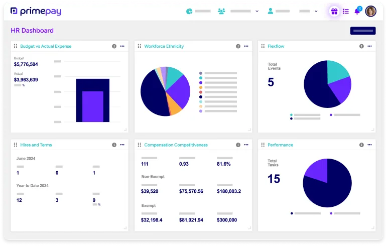This screenshot has width=387, height=246.
Task: Click the Flexflow widget title
Action: (276, 46)
